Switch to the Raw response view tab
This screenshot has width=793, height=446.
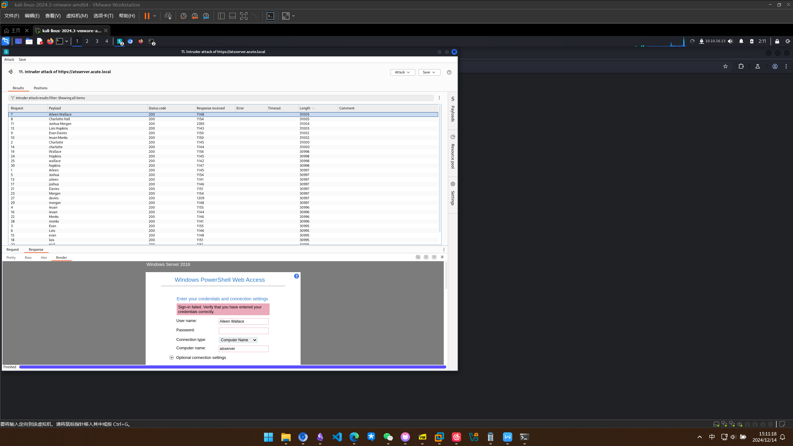[x=28, y=258]
